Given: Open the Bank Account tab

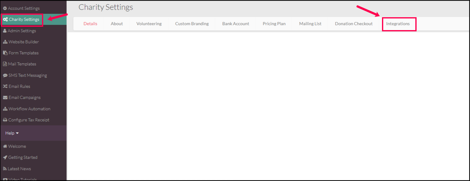Looking at the screenshot, I should point(236,24).
